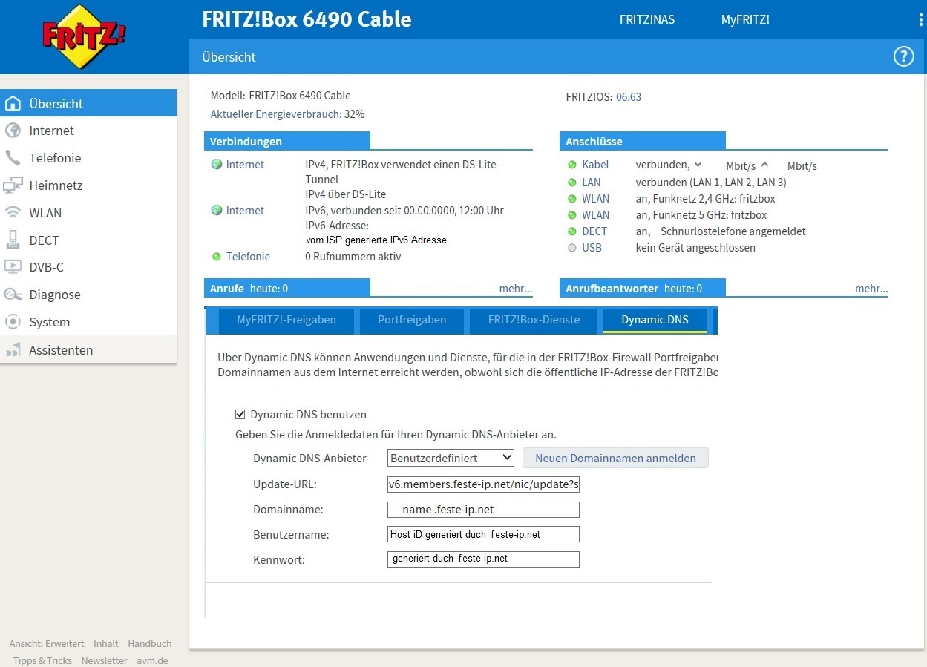Click the WLAN wifi signal icon
This screenshot has height=667, width=927.
13,213
